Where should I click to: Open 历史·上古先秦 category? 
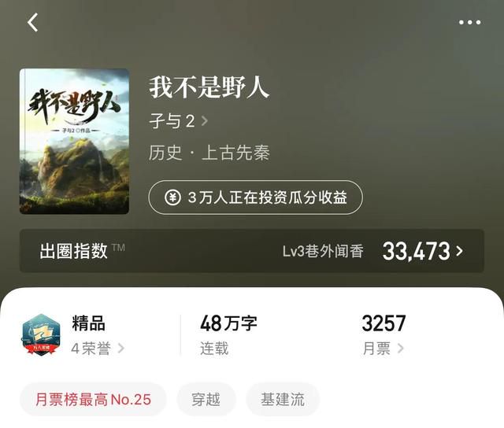pos(209,153)
